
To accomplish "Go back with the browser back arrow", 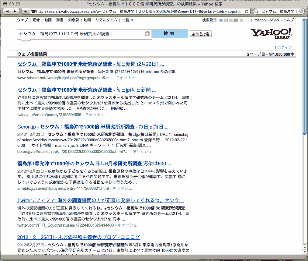I will 7,11.
